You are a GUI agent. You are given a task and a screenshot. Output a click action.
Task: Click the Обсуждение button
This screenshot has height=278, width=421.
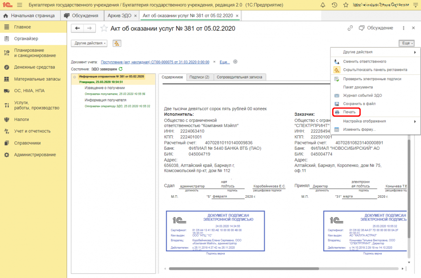[375, 28]
